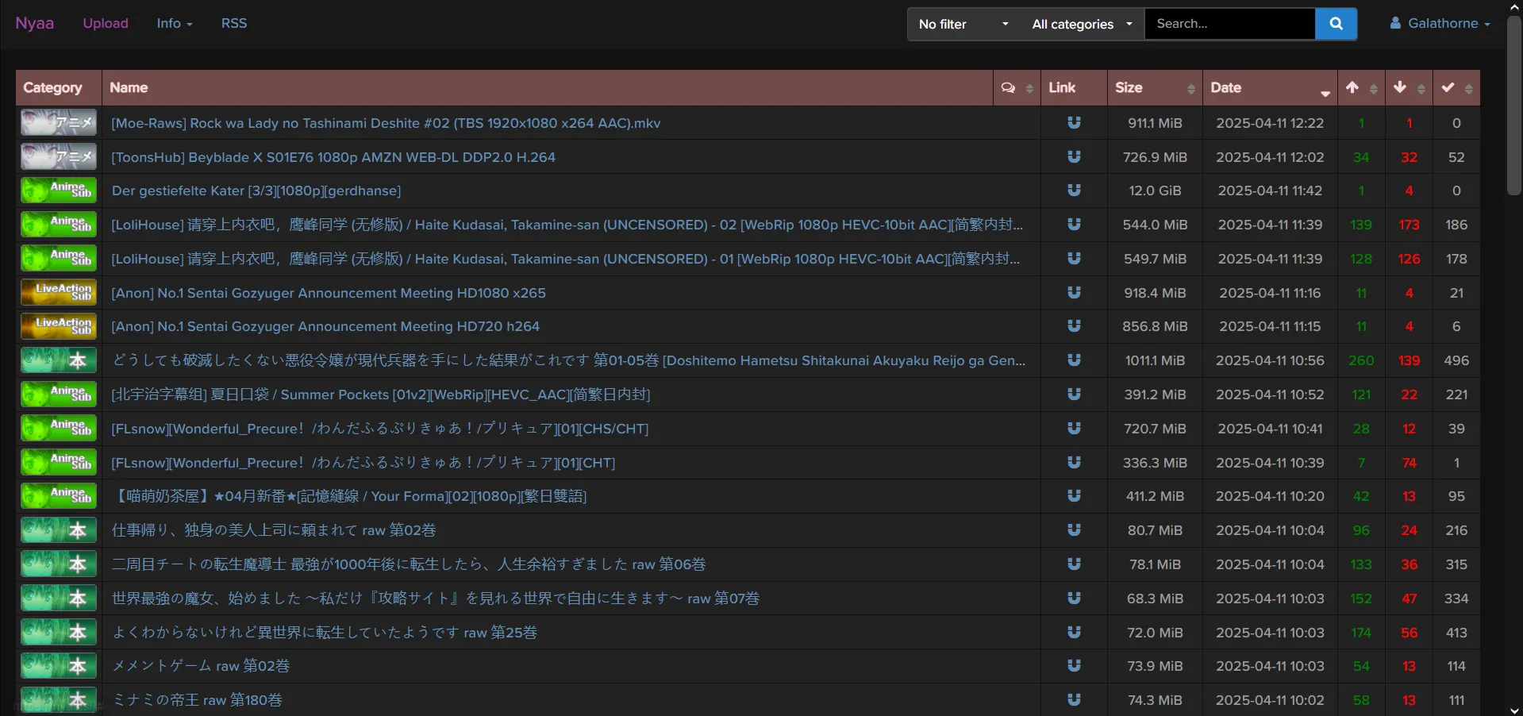This screenshot has height=716, width=1523.
Task: Open magnet link for Summer Pockets 01v2
Action: click(x=1074, y=395)
